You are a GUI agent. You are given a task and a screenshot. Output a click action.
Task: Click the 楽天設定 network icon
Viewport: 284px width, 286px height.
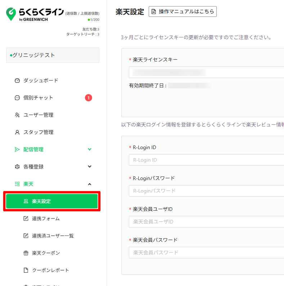click(x=26, y=201)
